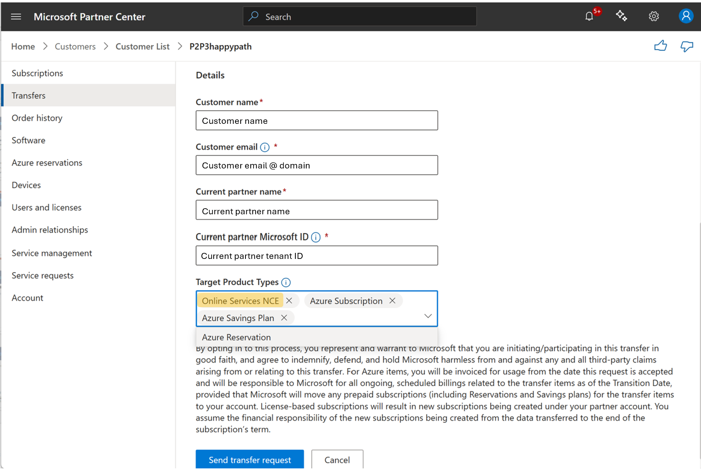Click the thumbs down feedback icon

pos(687,46)
